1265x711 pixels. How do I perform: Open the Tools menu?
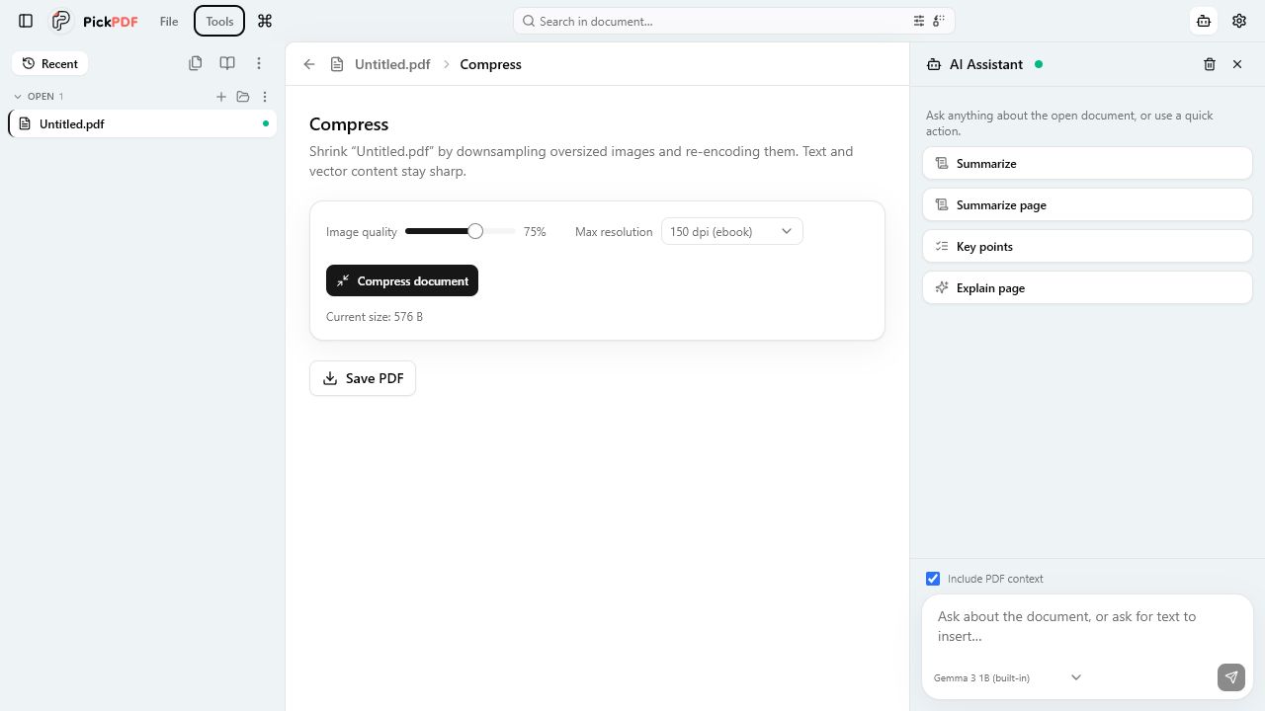tap(219, 21)
